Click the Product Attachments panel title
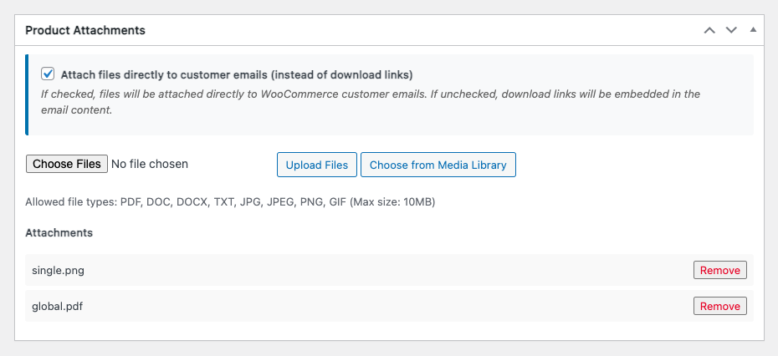 coord(85,30)
